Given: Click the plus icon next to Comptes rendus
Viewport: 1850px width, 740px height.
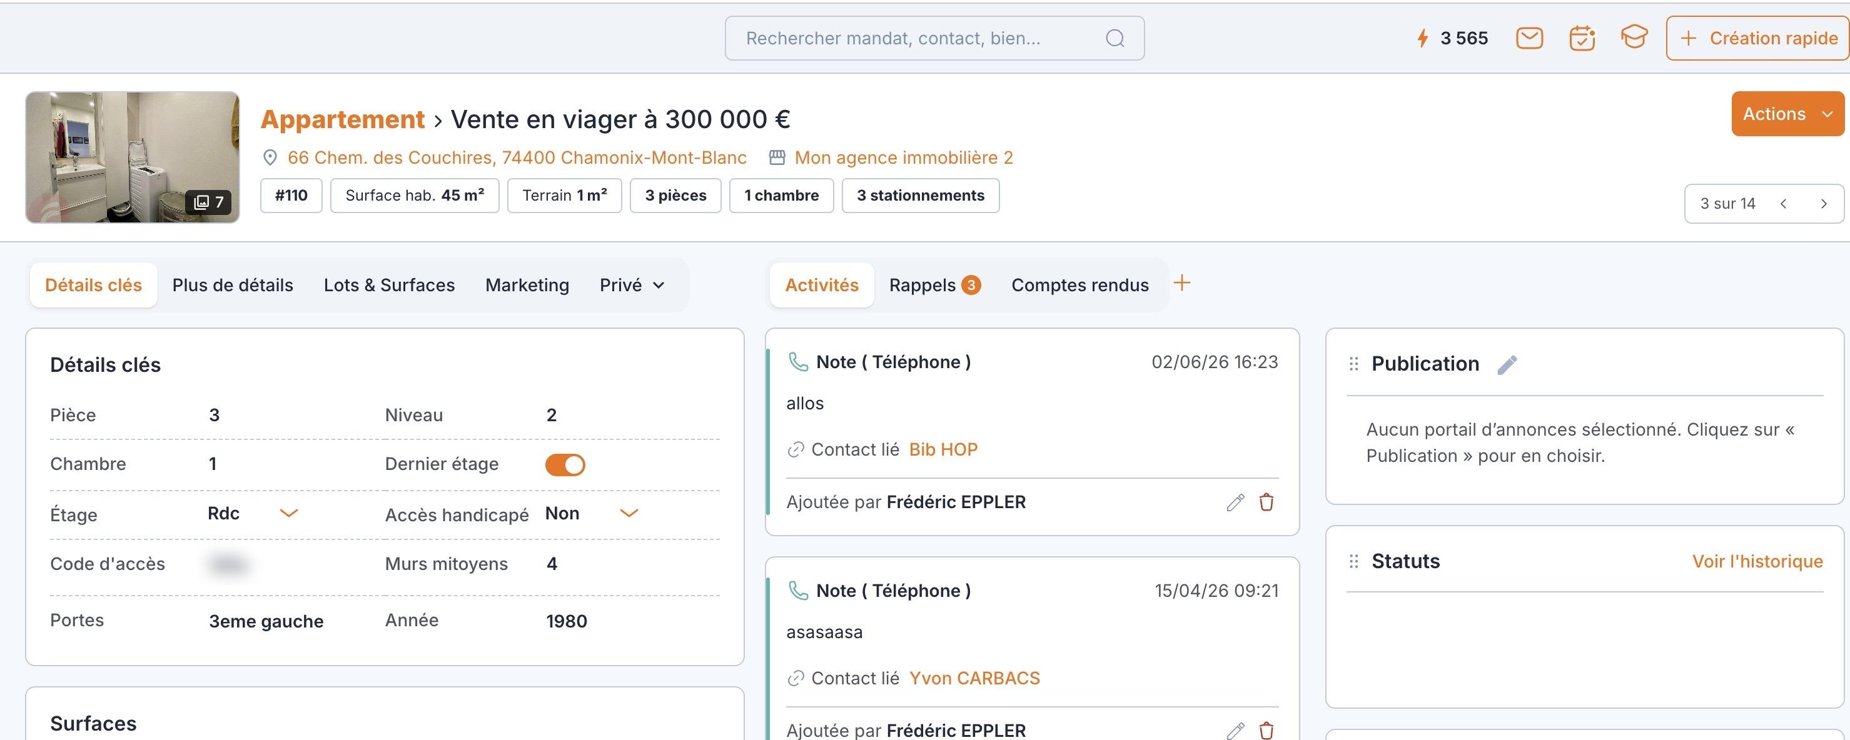Looking at the screenshot, I should coord(1181,282).
